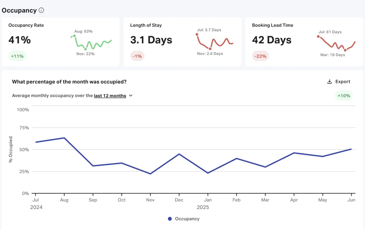The height and width of the screenshot is (229, 365).
Task: Click the +11% occupancy change badge
Action: tap(17, 56)
